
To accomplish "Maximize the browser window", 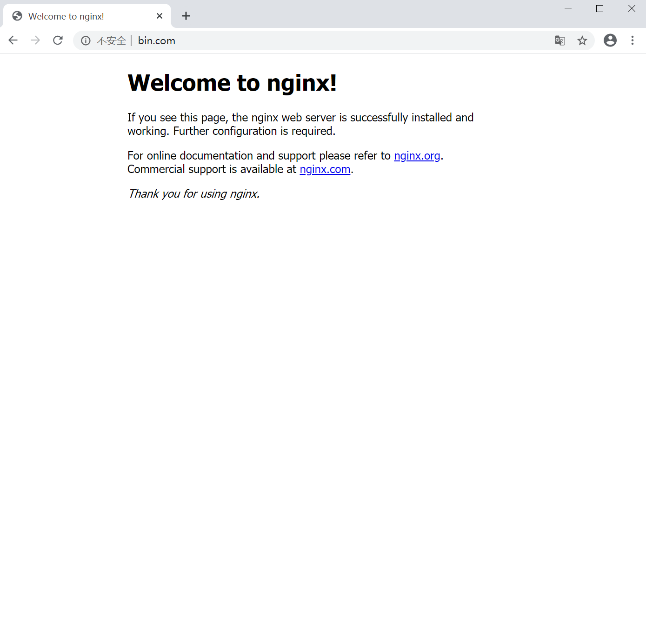I will tap(600, 8).
